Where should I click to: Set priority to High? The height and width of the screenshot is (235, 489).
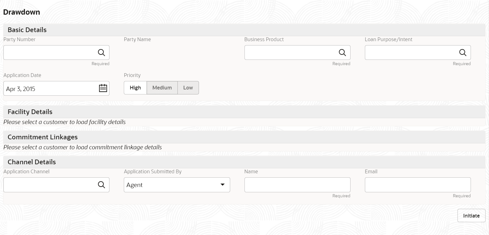coord(135,88)
